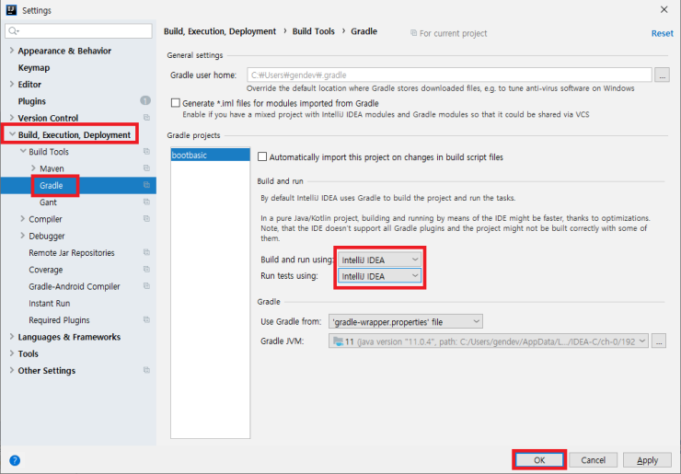This screenshot has width=681, height=474.
Task: Select the bootbasic Gradle project
Action: [189, 156]
